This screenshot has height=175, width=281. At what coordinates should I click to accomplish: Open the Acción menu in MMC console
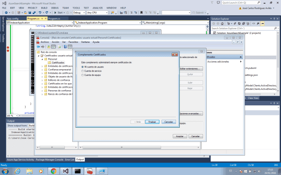55,42
